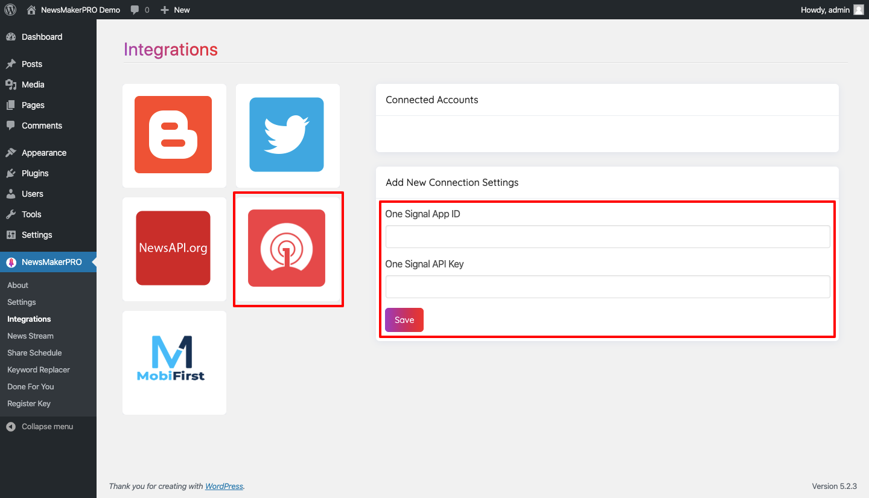Viewport: 869px width, 498px height.
Task: Open the Users menu item
Action: point(48,194)
